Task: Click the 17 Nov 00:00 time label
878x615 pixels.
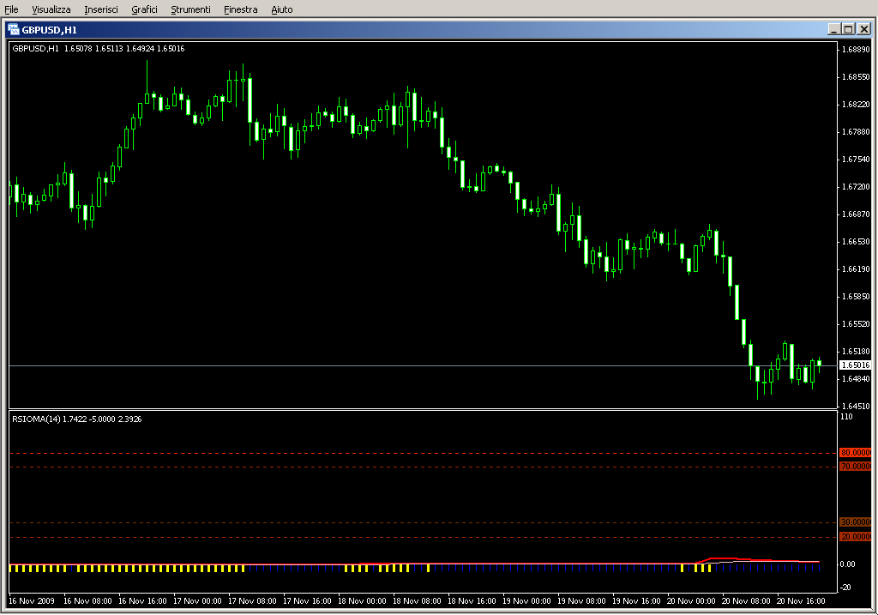Action: [197, 601]
